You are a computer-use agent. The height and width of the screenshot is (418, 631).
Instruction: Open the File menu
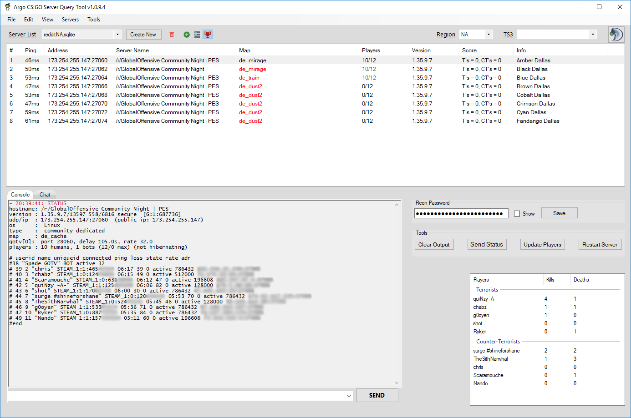point(11,20)
